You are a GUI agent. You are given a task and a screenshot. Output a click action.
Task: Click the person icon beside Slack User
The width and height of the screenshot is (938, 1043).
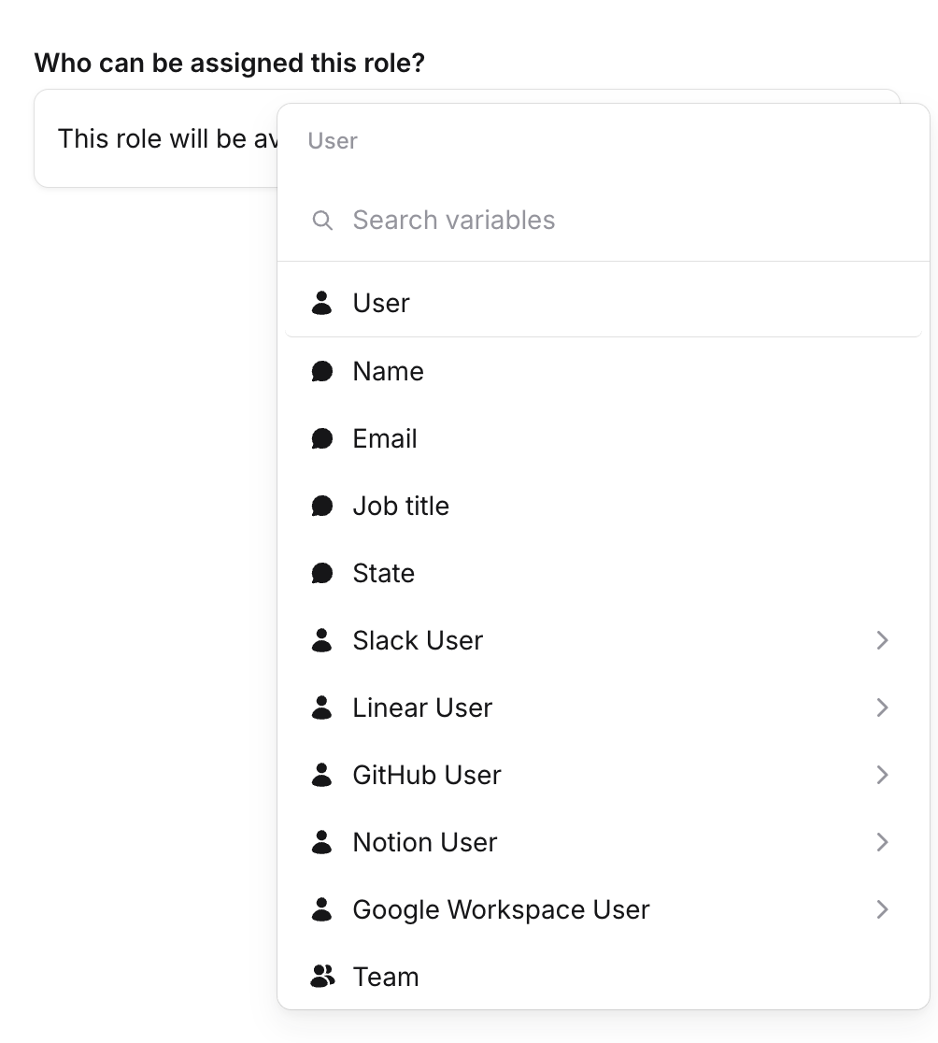point(321,640)
